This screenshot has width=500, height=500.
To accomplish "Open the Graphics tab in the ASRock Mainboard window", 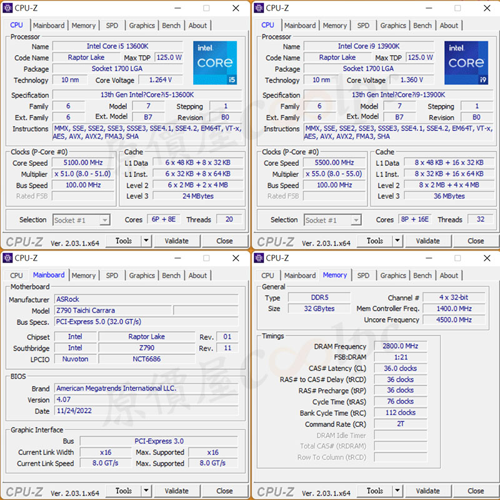I will (142, 276).
